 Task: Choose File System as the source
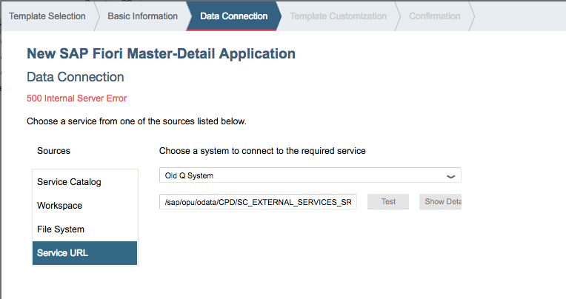tap(85, 229)
